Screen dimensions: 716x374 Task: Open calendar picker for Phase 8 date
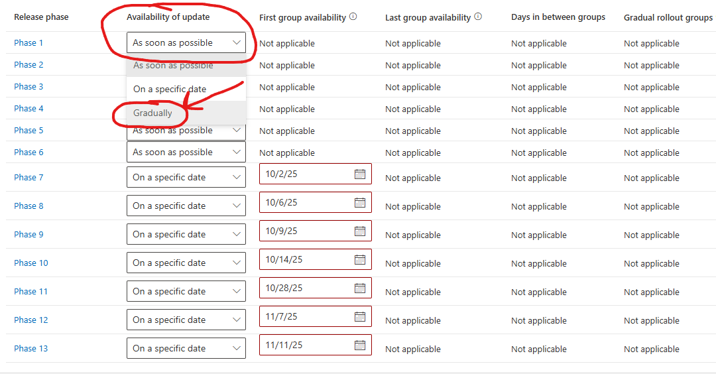(360, 202)
